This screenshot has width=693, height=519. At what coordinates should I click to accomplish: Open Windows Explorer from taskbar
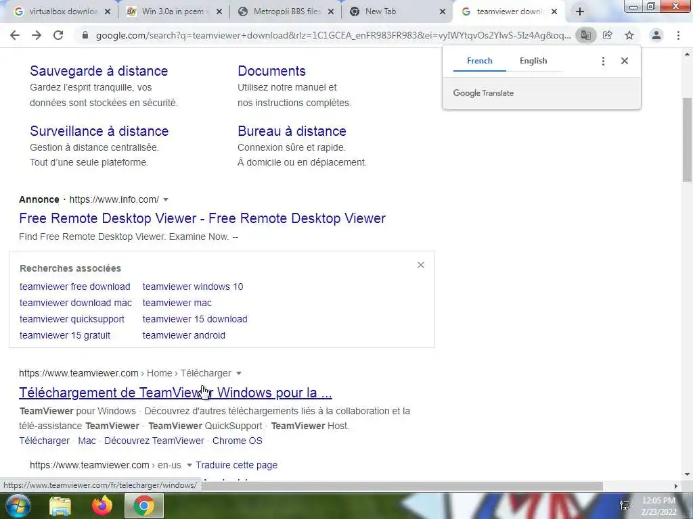60,506
